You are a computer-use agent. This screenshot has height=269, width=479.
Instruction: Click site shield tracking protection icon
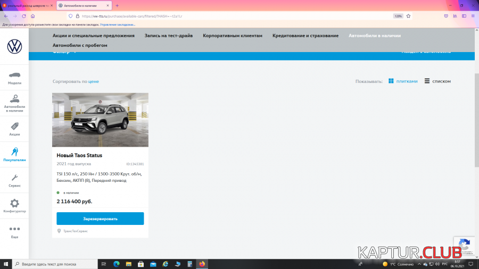click(x=71, y=16)
